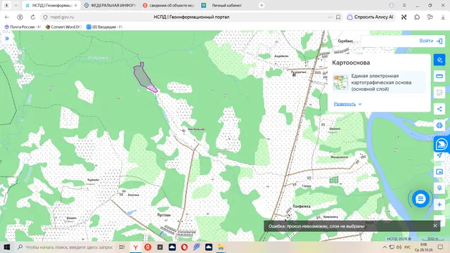Open the orange Yandex taskbar icon
This screenshot has width=450, height=253.
tap(148, 247)
